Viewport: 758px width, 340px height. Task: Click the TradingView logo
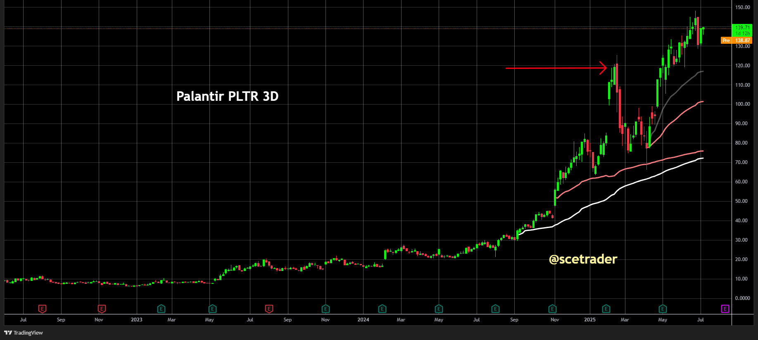(24, 333)
